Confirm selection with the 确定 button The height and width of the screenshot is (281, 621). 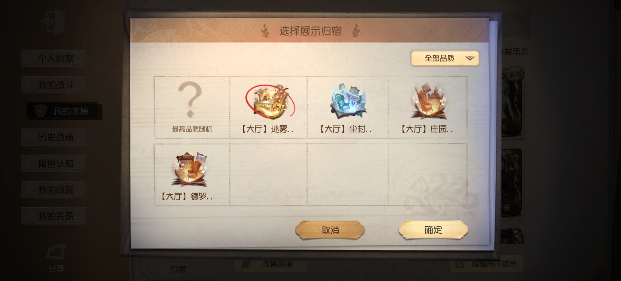433,230
